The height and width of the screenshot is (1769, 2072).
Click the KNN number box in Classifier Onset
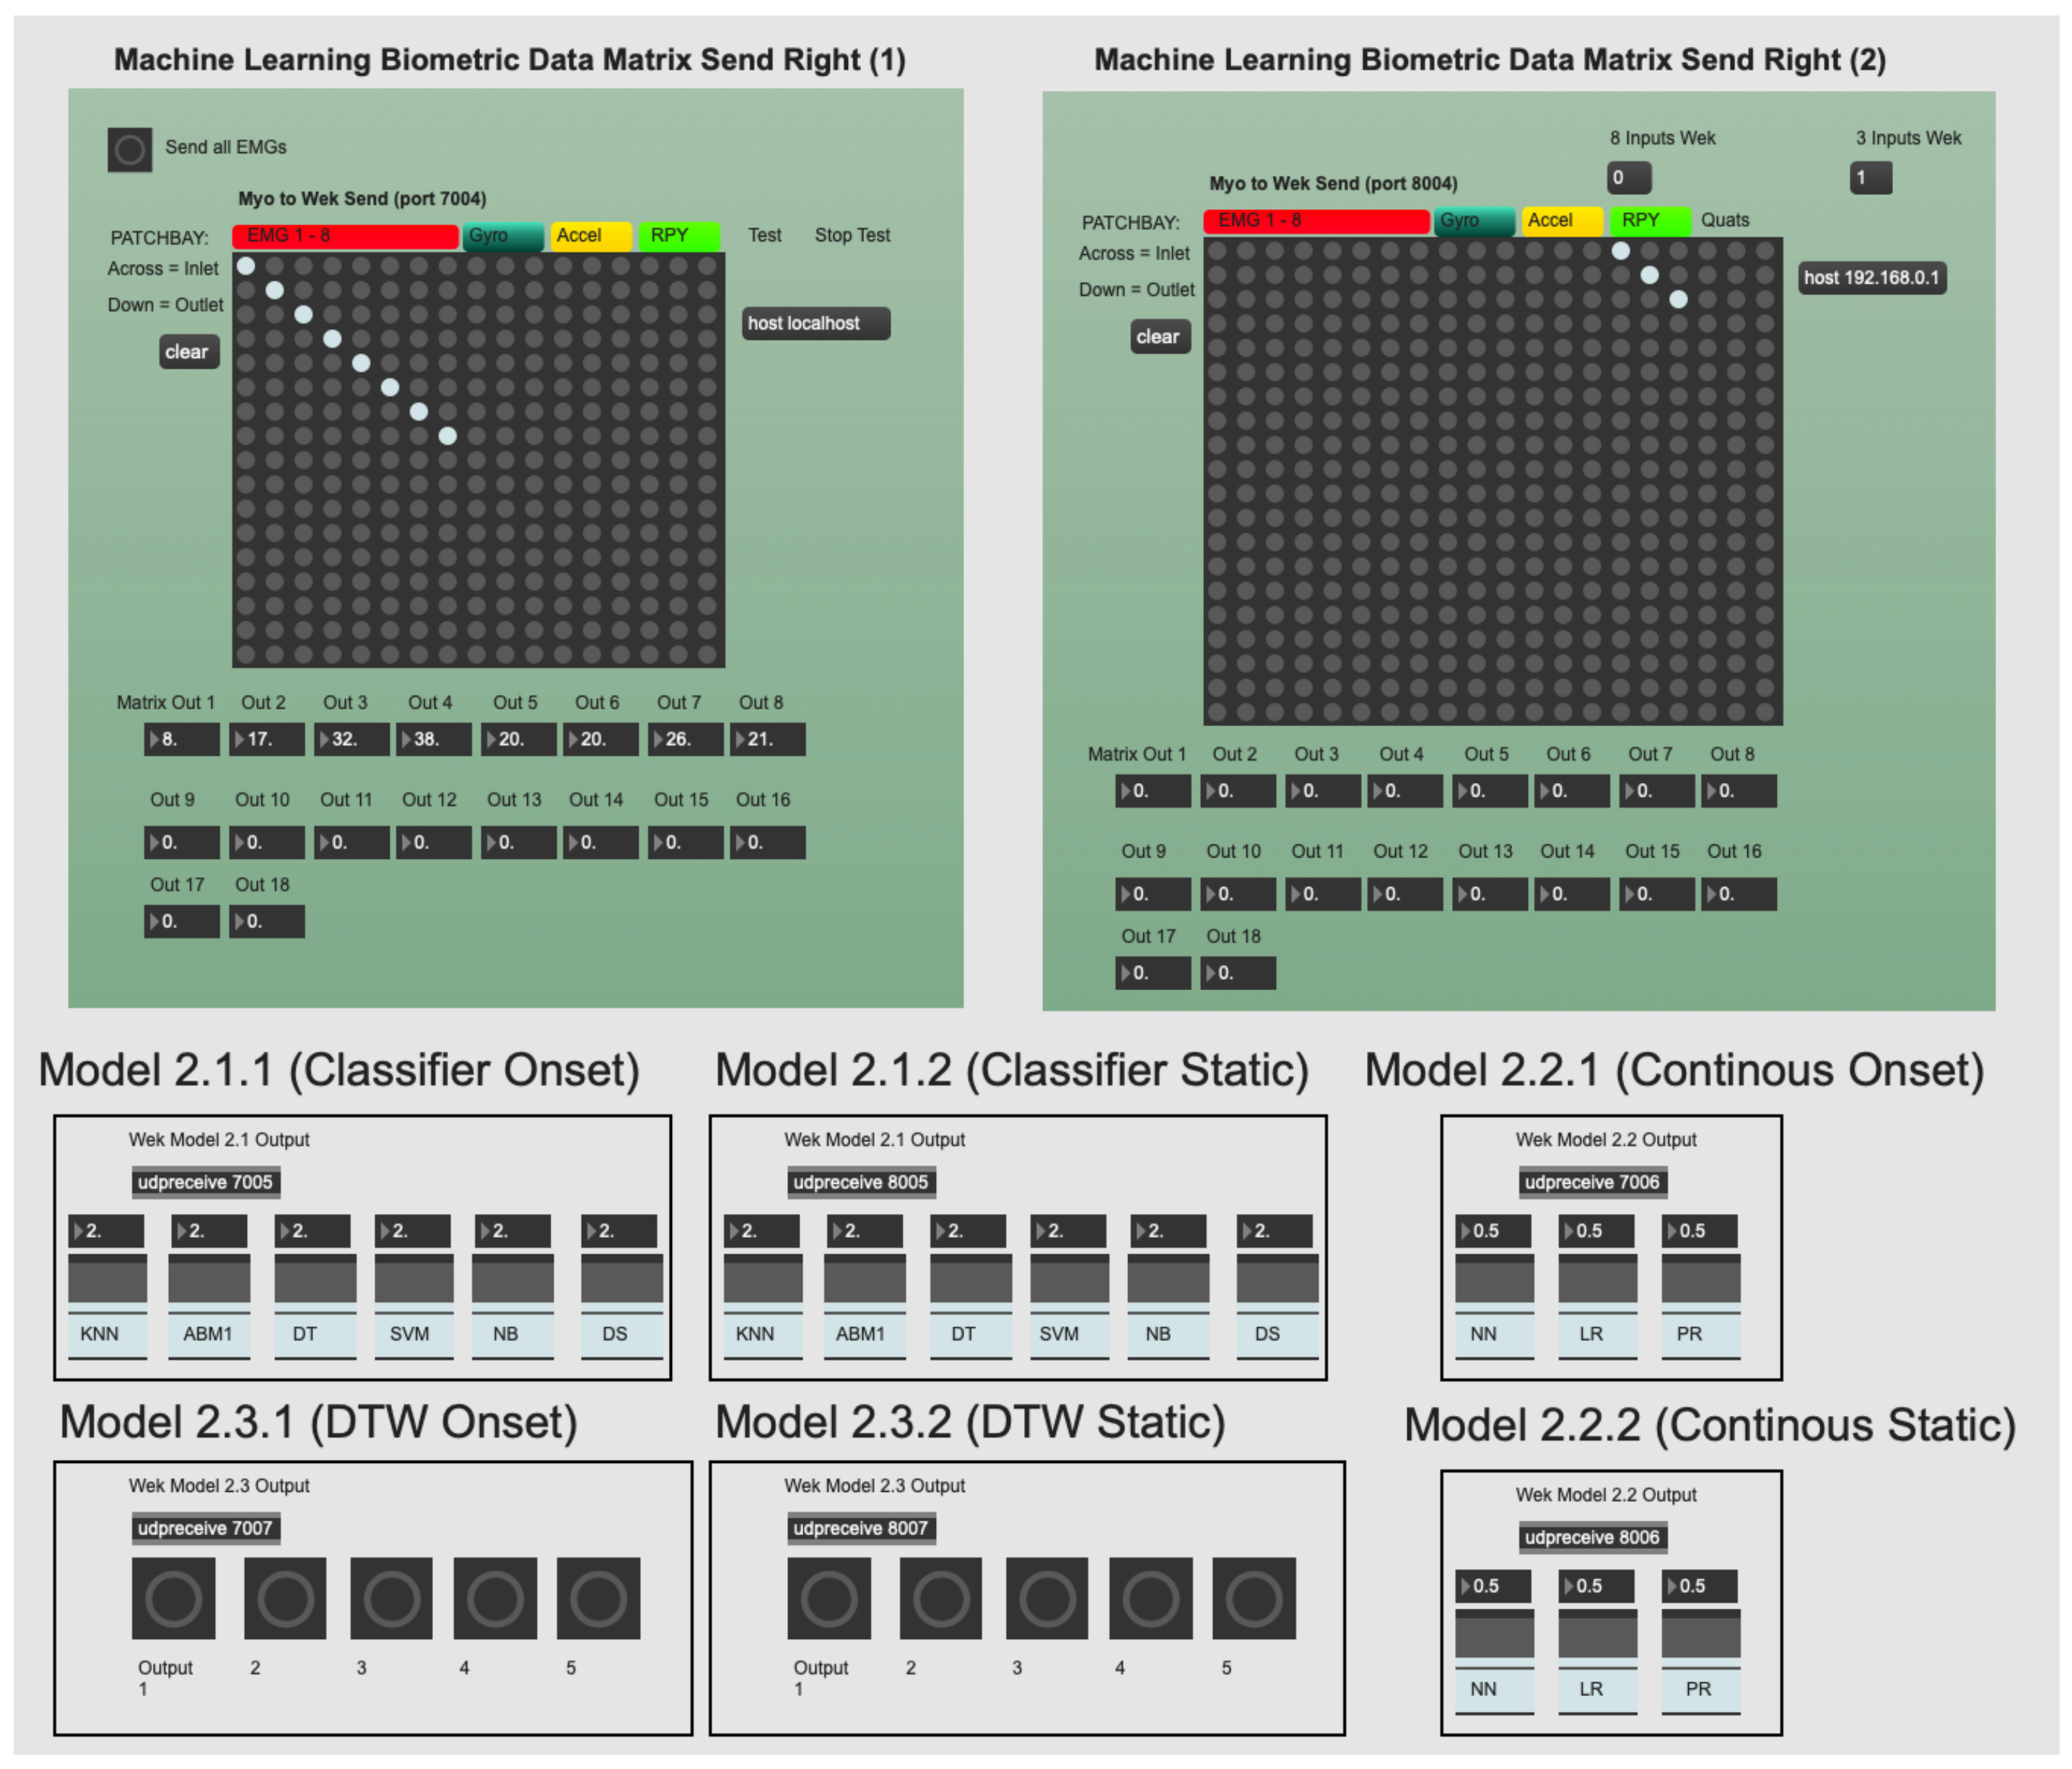point(106,1231)
